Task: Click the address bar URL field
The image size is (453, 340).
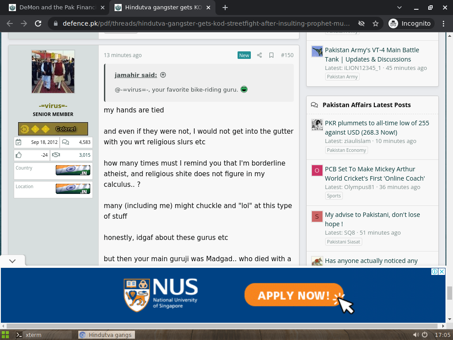Action: [206, 23]
